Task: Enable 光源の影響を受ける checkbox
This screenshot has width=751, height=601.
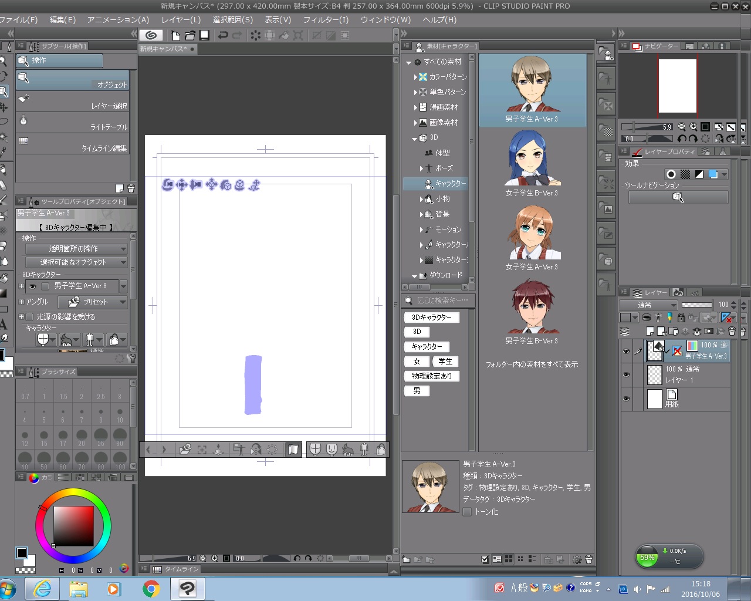Action: click(x=30, y=317)
